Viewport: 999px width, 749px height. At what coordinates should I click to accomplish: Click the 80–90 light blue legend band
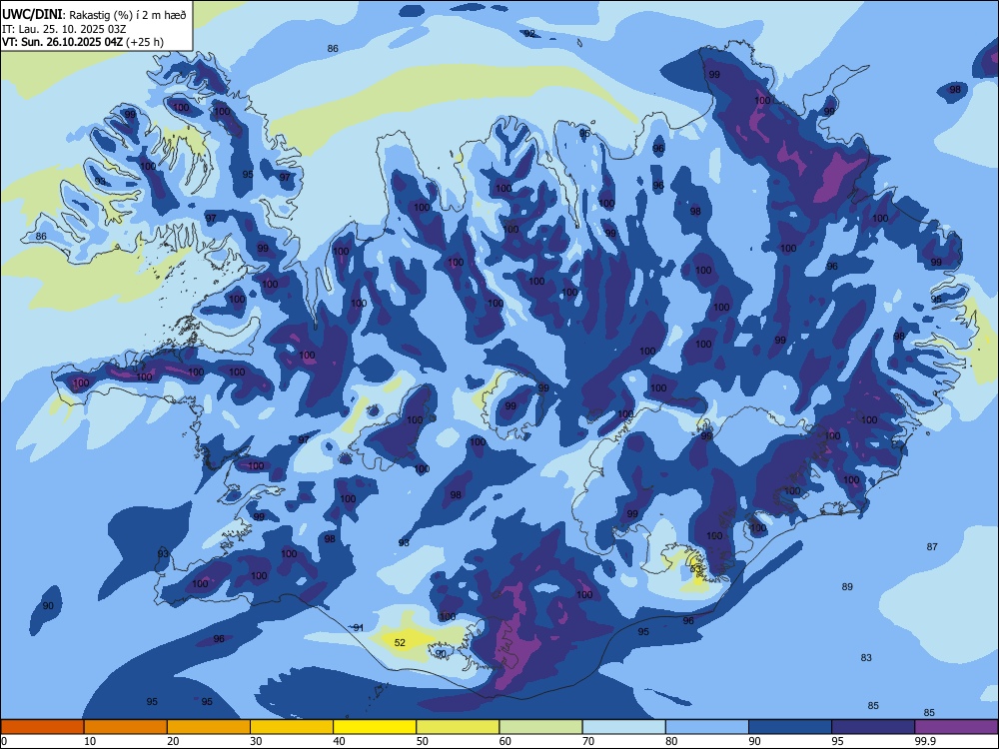tap(707, 727)
